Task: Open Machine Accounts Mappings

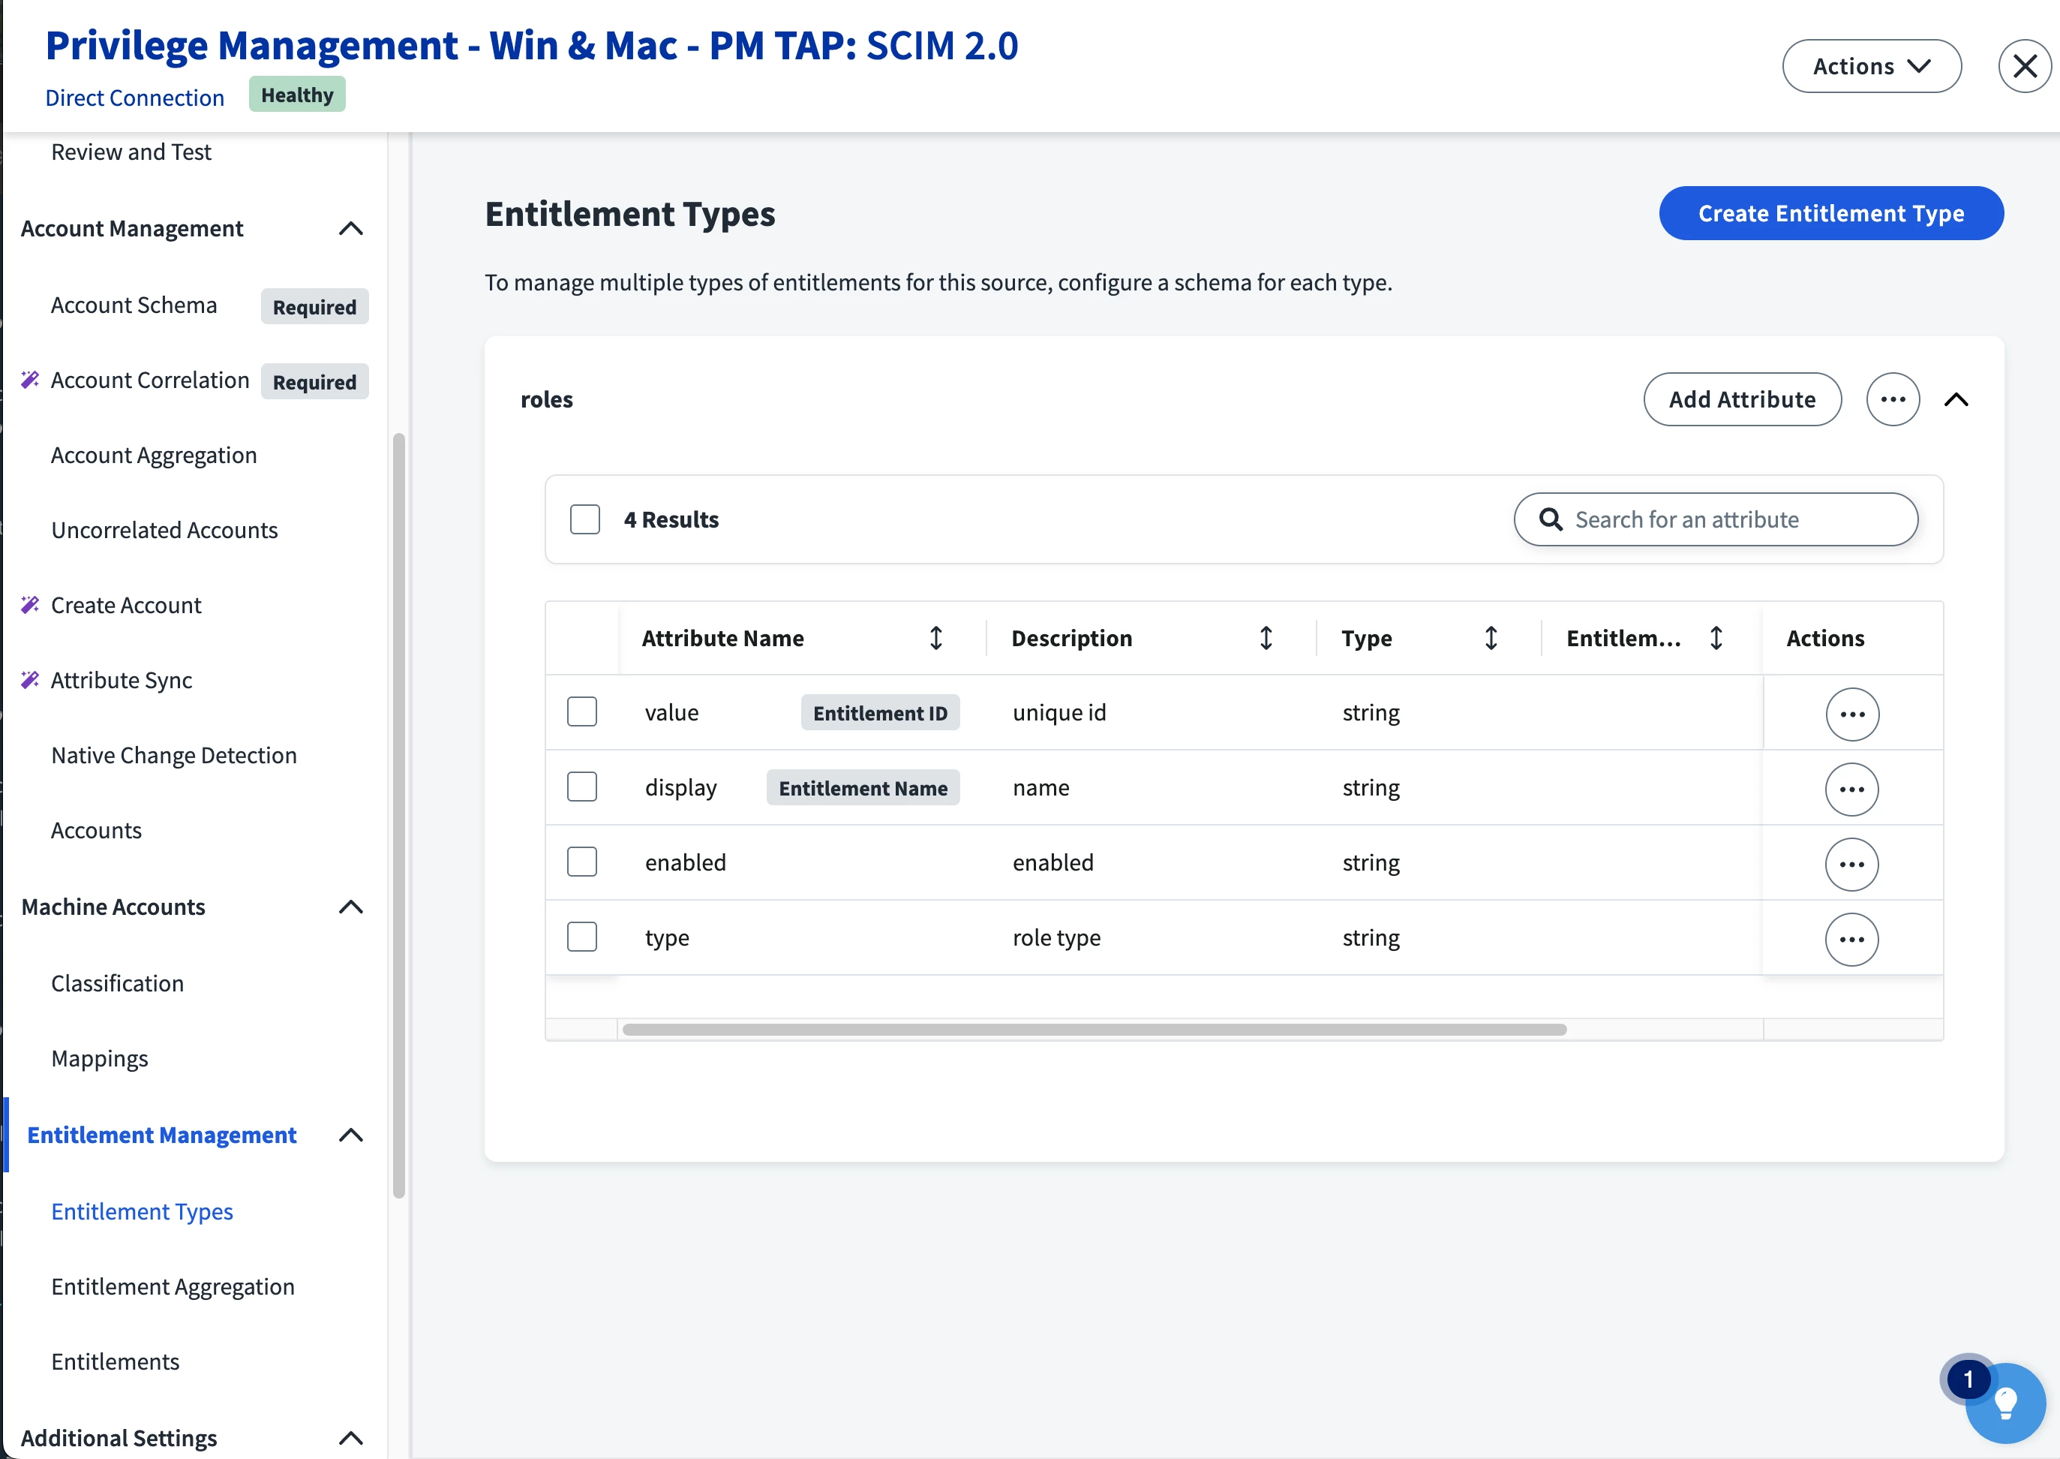Action: click(x=100, y=1059)
